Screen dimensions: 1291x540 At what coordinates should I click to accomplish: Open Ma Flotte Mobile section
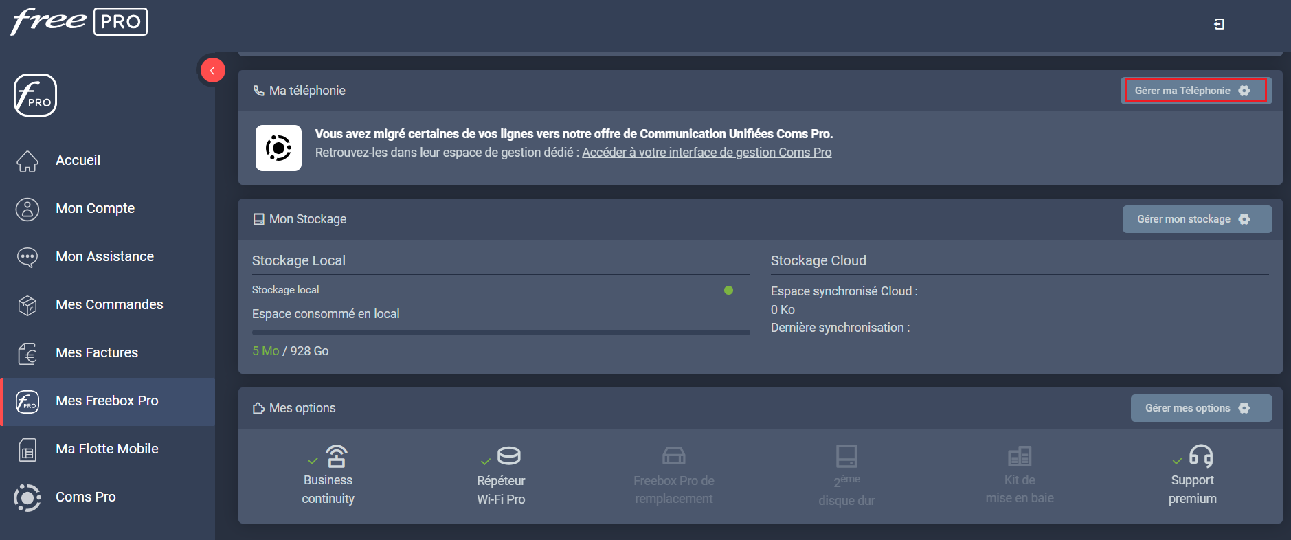(x=107, y=449)
